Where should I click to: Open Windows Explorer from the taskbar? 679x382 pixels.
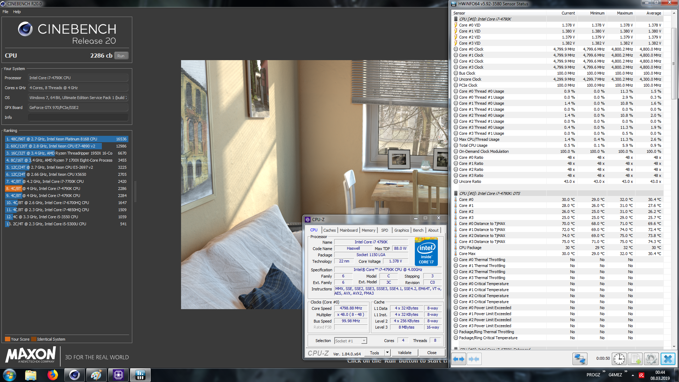coord(31,375)
